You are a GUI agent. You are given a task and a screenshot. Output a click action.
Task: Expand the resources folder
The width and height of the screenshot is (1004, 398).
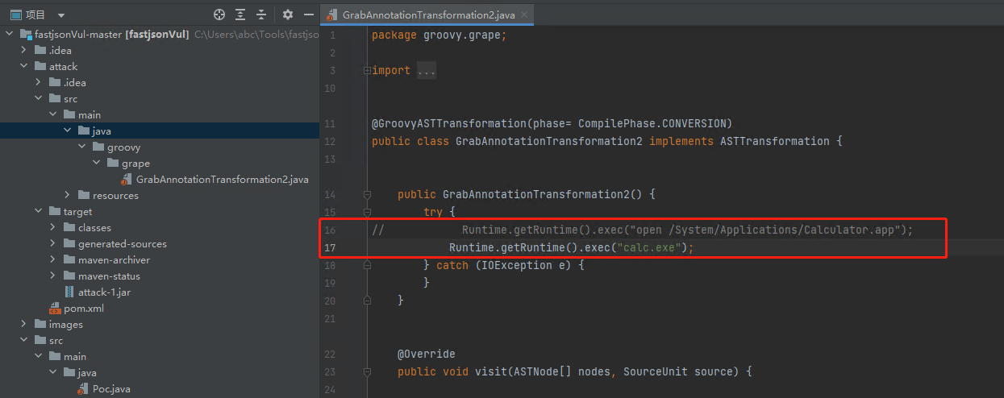pos(67,195)
